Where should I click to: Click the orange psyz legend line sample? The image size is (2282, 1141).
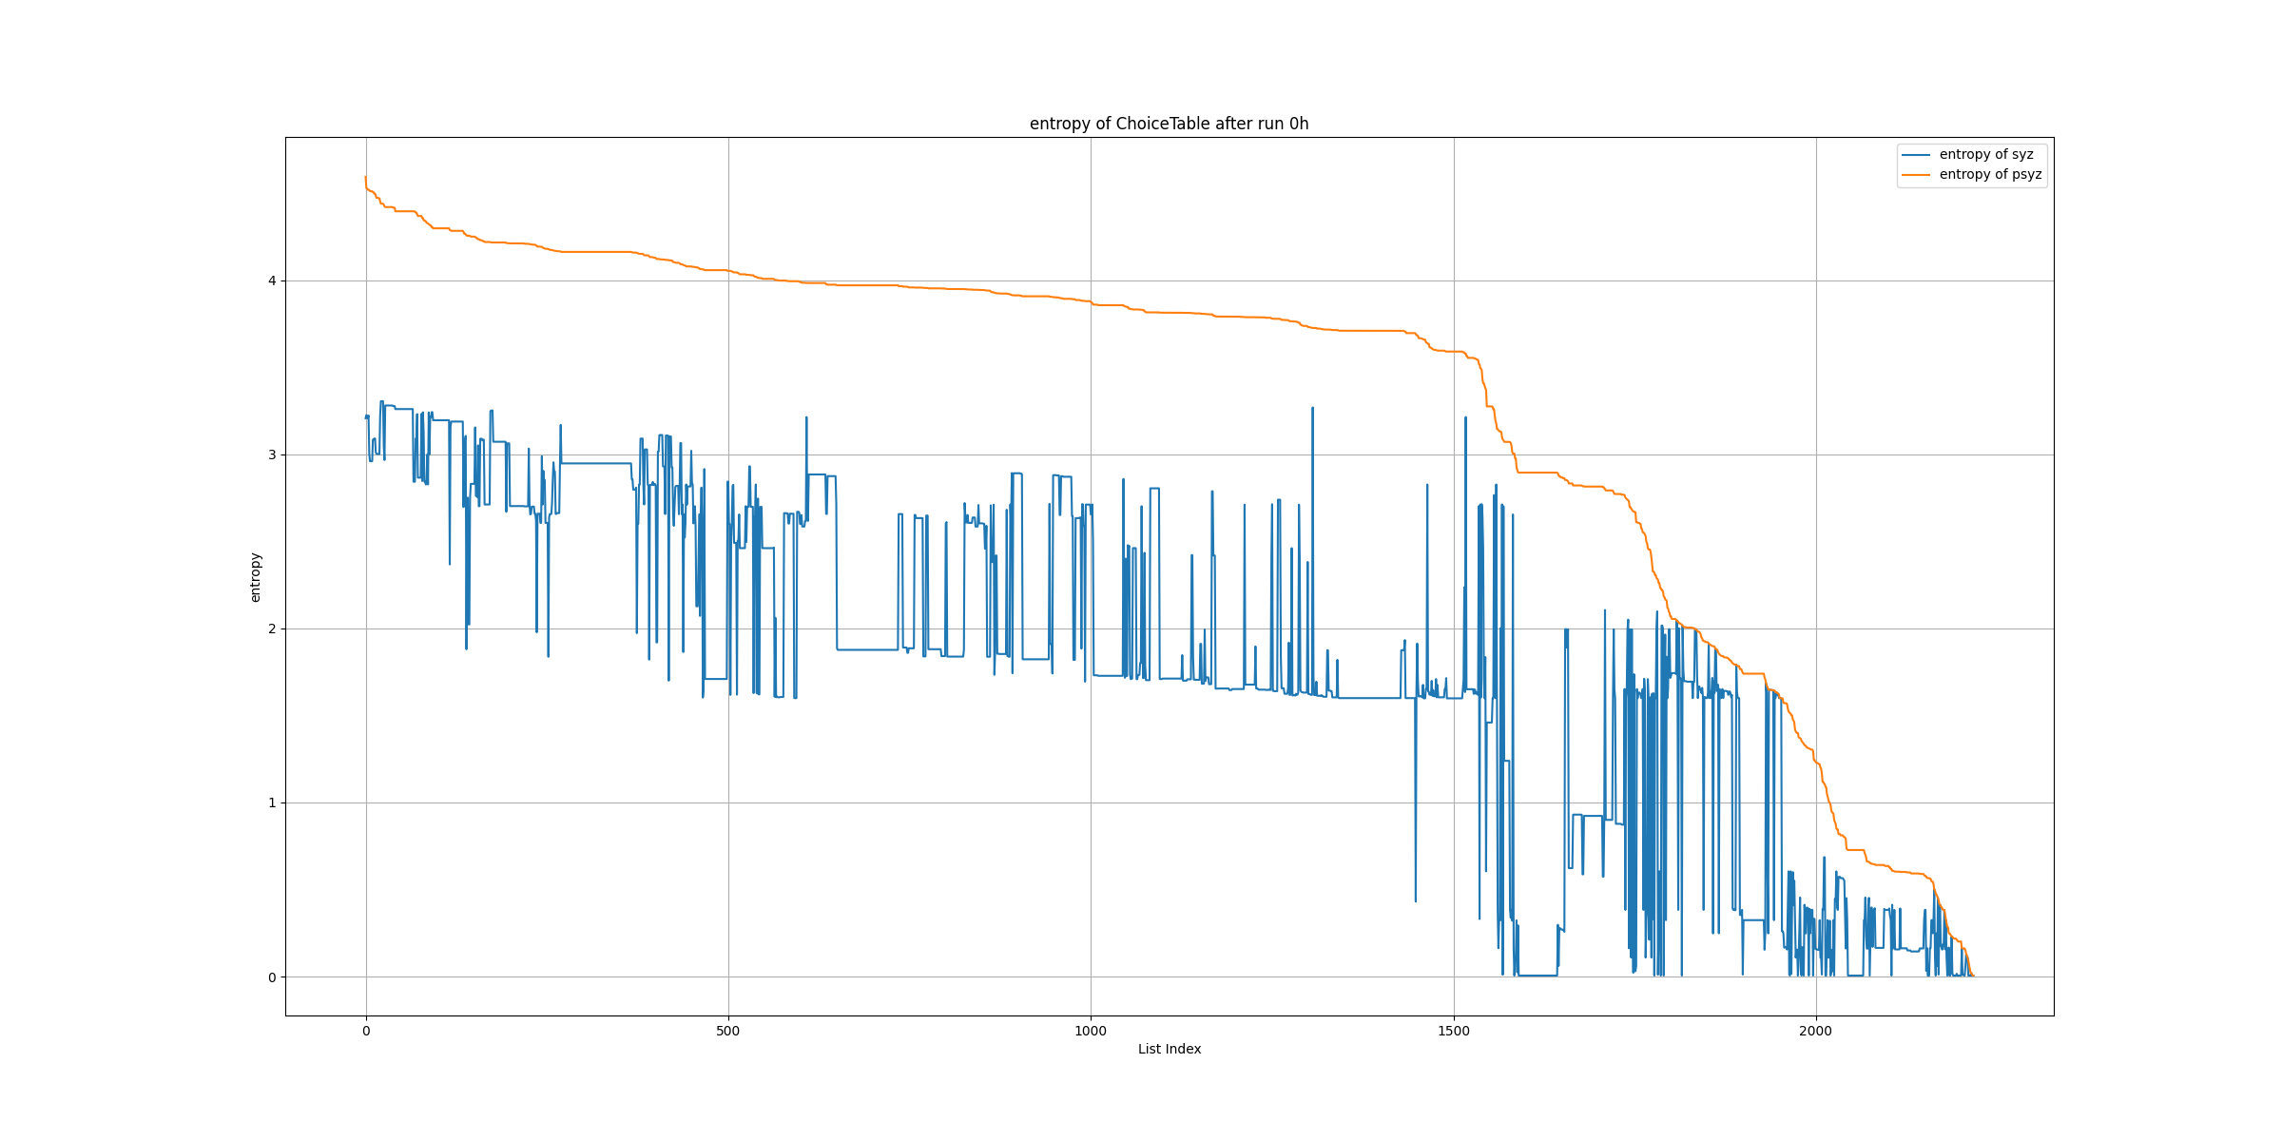pos(1915,175)
